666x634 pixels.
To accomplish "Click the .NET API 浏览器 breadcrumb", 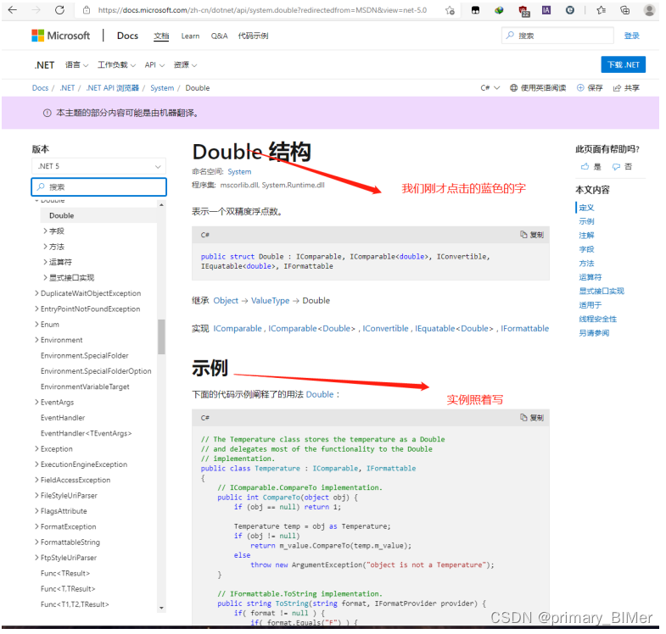I will pos(112,88).
